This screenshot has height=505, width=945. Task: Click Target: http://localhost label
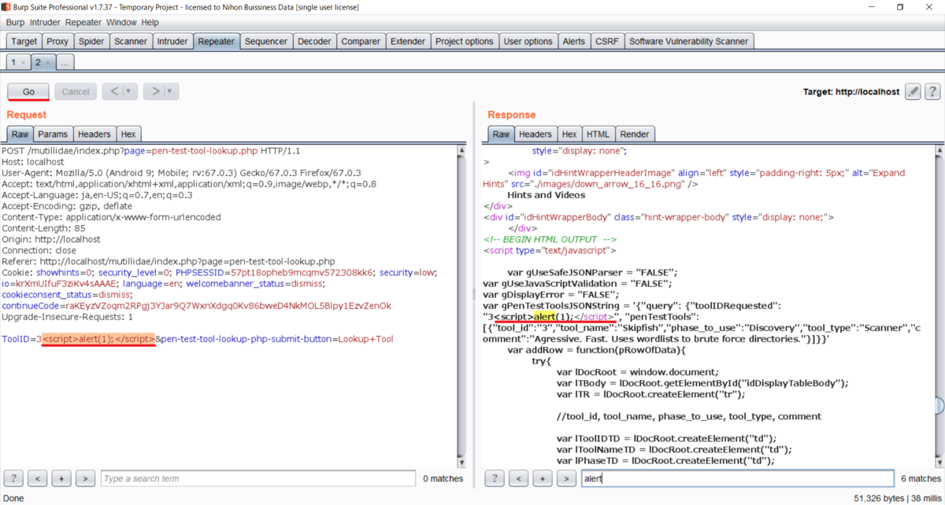click(x=850, y=92)
